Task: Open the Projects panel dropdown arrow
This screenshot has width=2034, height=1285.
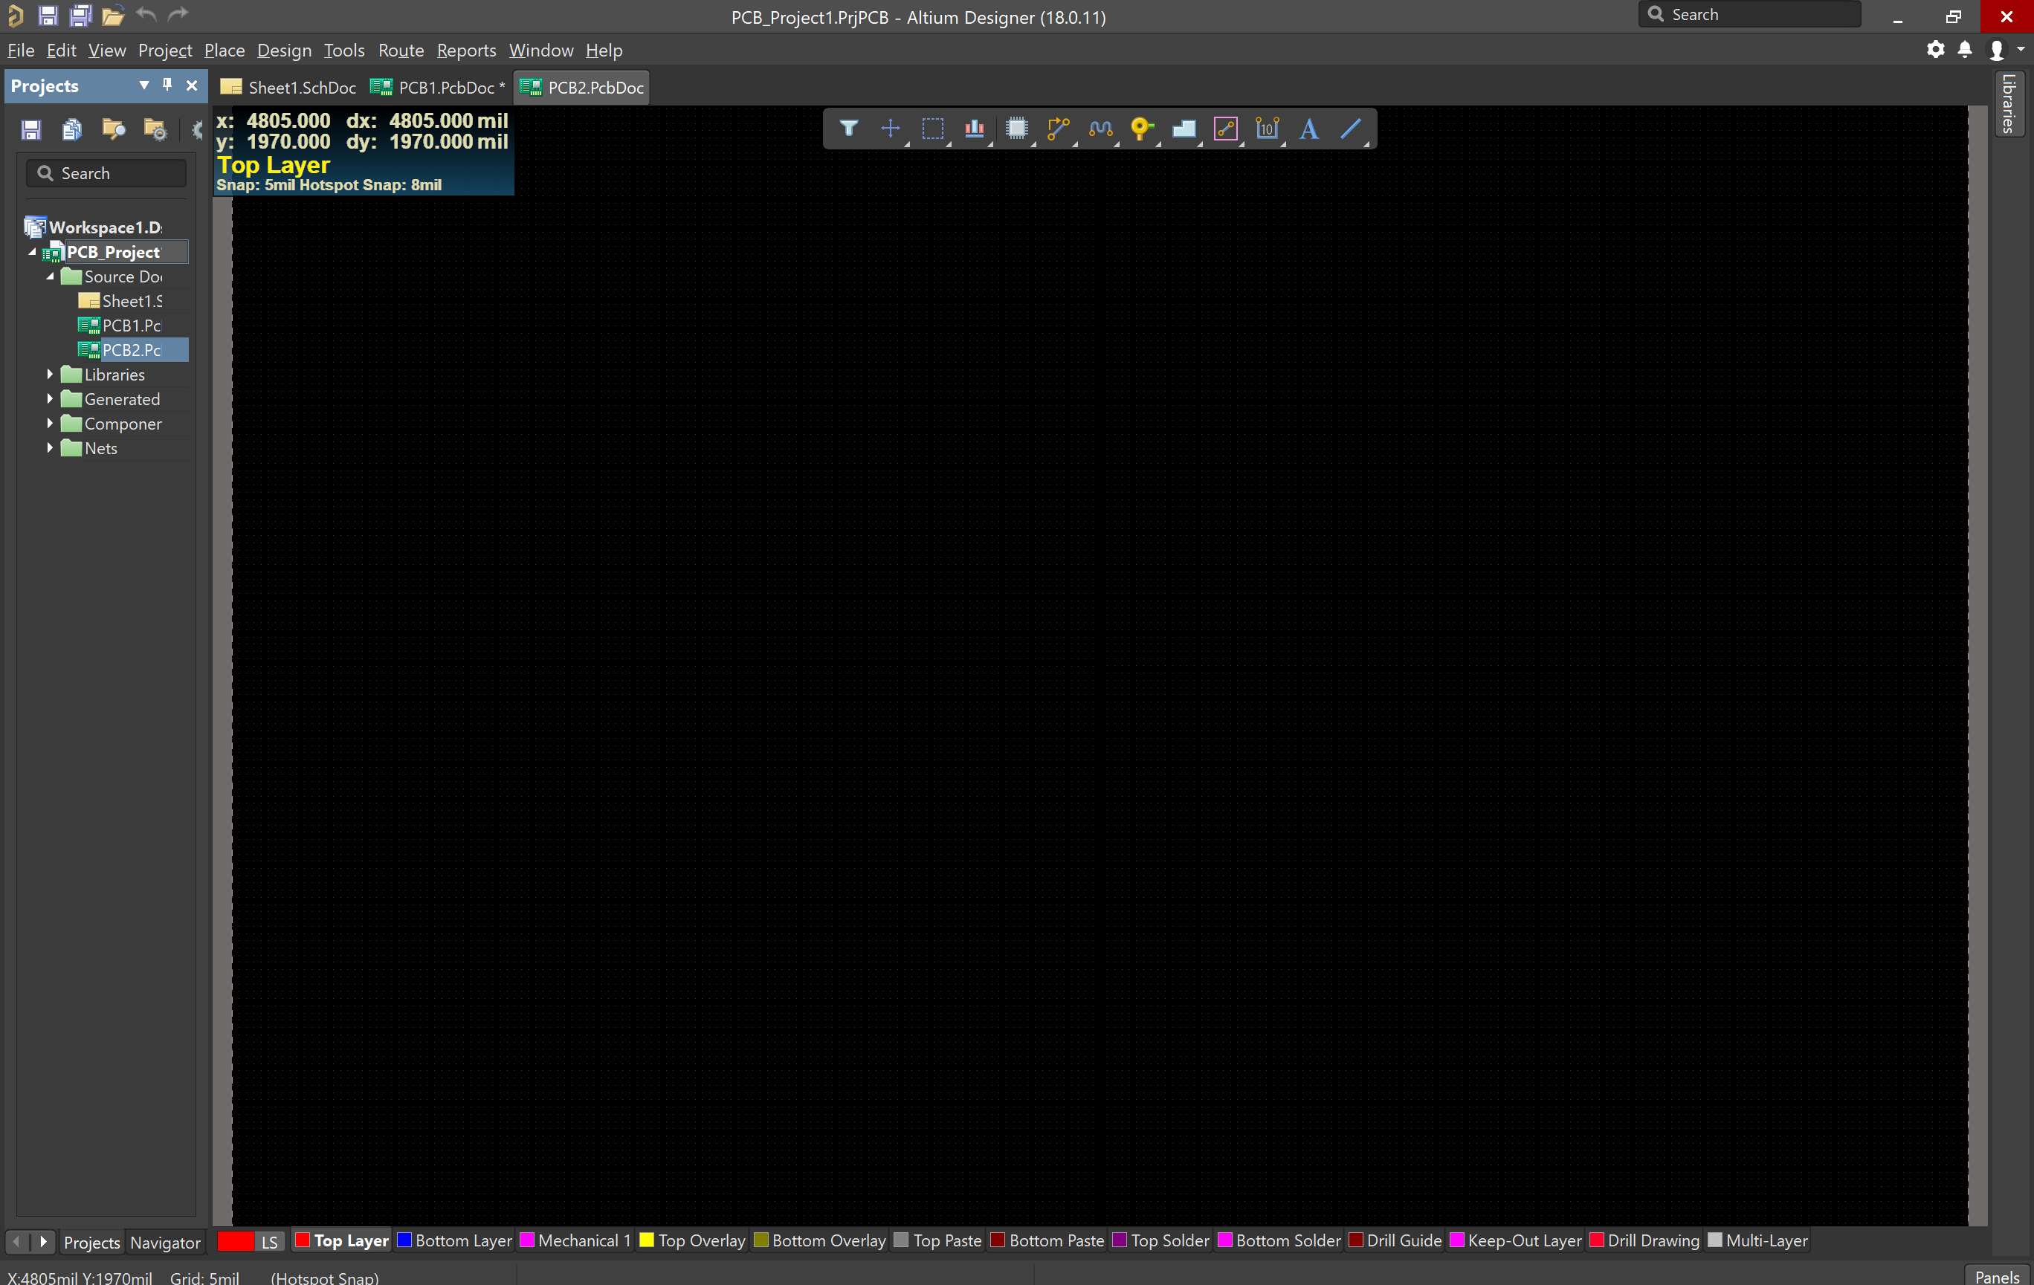Action: click(x=143, y=85)
